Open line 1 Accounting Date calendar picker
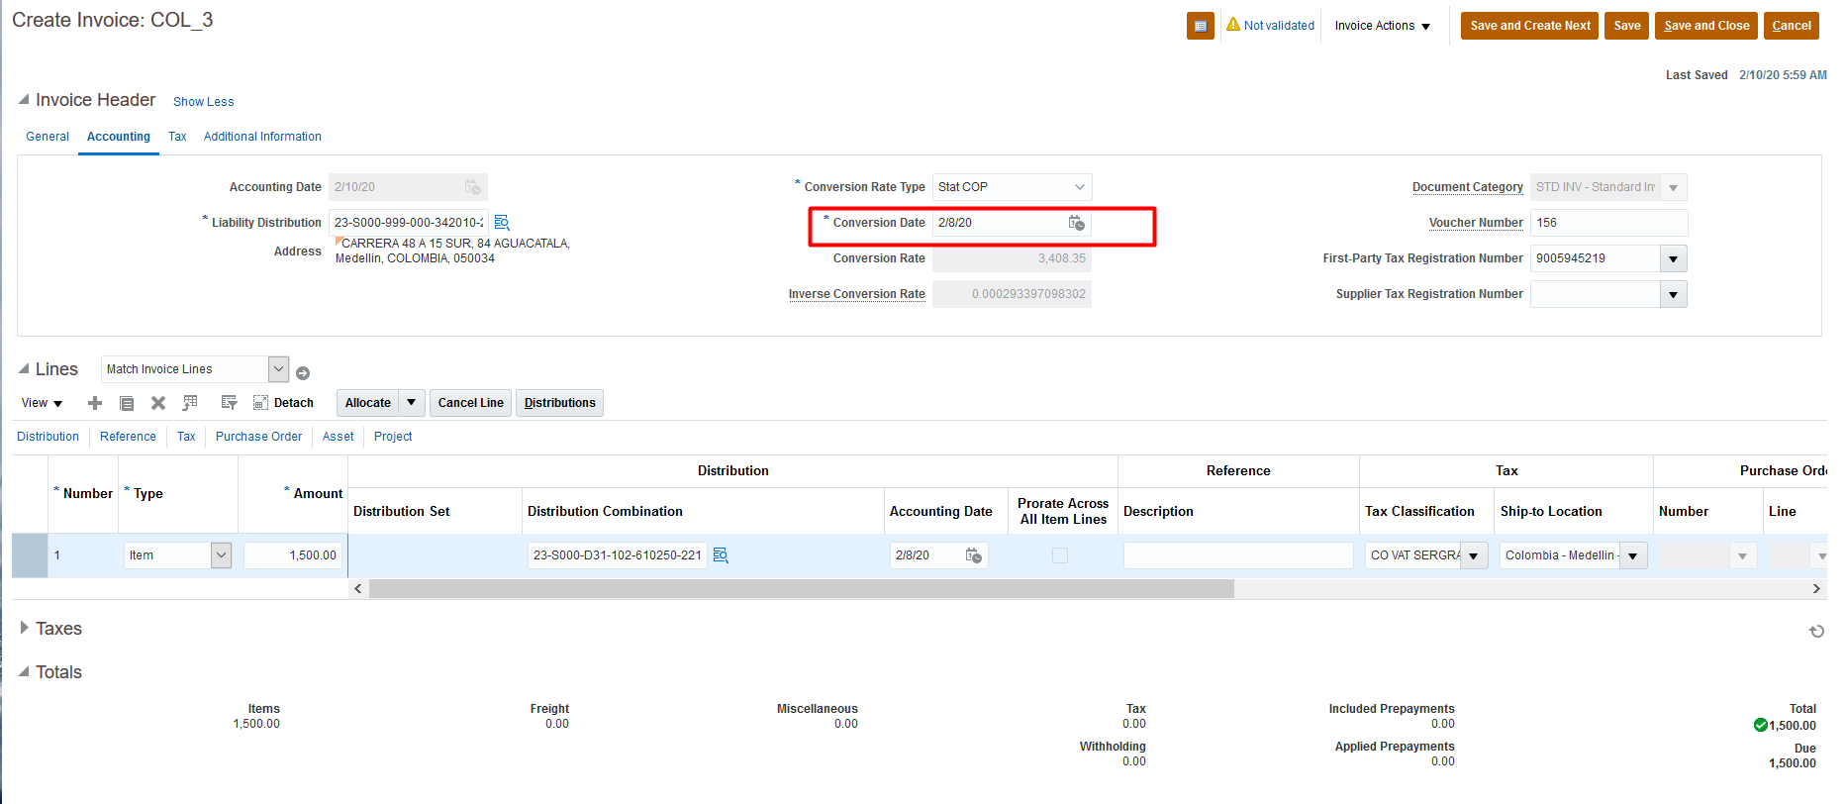Image resolution: width=1846 pixels, height=804 pixels. coord(974,555)
